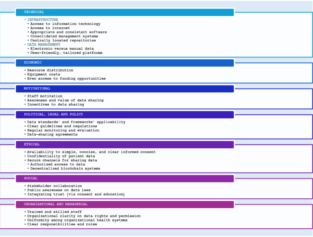Click 'Consolidated management systems' bullet
Viewport: 313px width, 237px height.
click(x=64, y=36)
